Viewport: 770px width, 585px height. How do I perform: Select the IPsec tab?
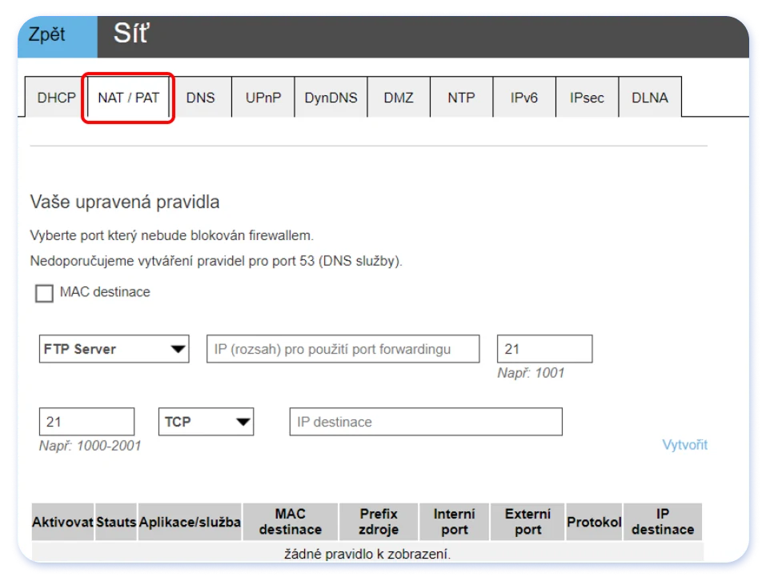(587, 98)
